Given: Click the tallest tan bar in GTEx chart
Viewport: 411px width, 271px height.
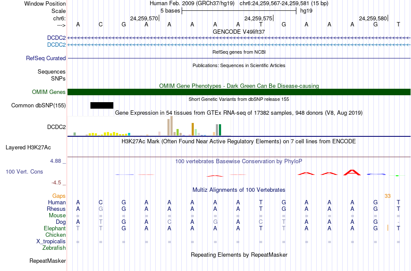Looking at the screenshot, I should click(172, 126).
